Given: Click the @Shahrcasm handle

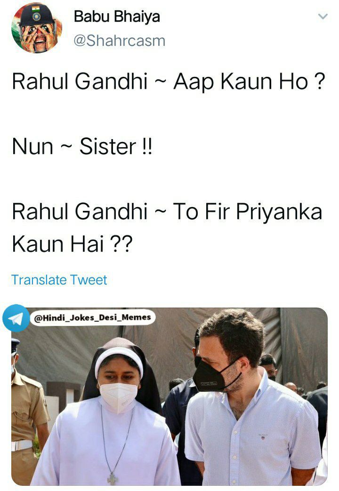Looking at the screenshot, I should click(x=119, y=41).
